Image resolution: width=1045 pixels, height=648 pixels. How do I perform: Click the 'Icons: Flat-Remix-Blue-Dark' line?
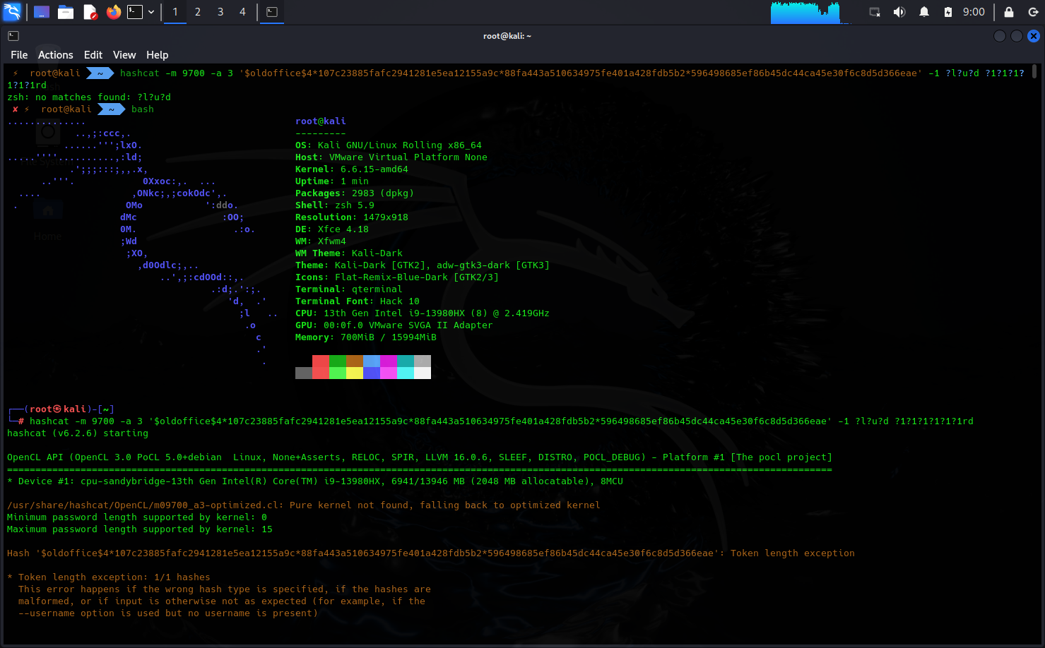pyautogui.click(x=397, y=277)
